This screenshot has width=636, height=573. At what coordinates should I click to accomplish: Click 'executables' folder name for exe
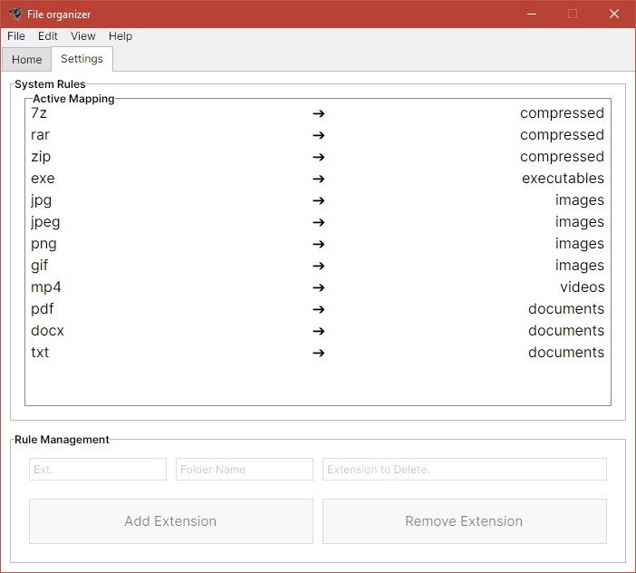[563, 179]
